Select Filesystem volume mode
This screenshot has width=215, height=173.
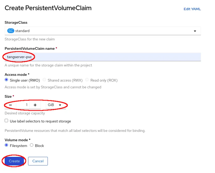[6, 145]
